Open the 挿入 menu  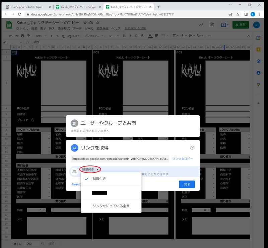click(52, 28)
